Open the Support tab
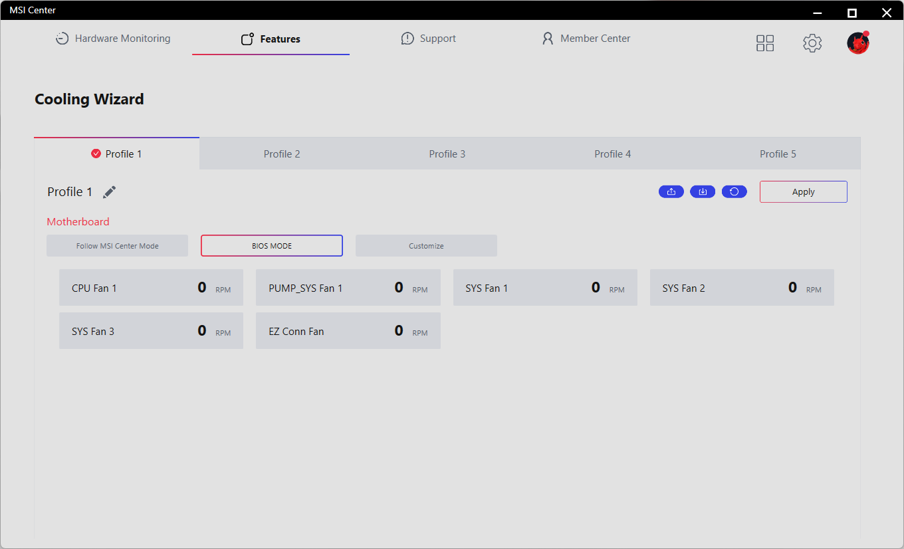Screen dimensions: 904x549 click(429, 39)
